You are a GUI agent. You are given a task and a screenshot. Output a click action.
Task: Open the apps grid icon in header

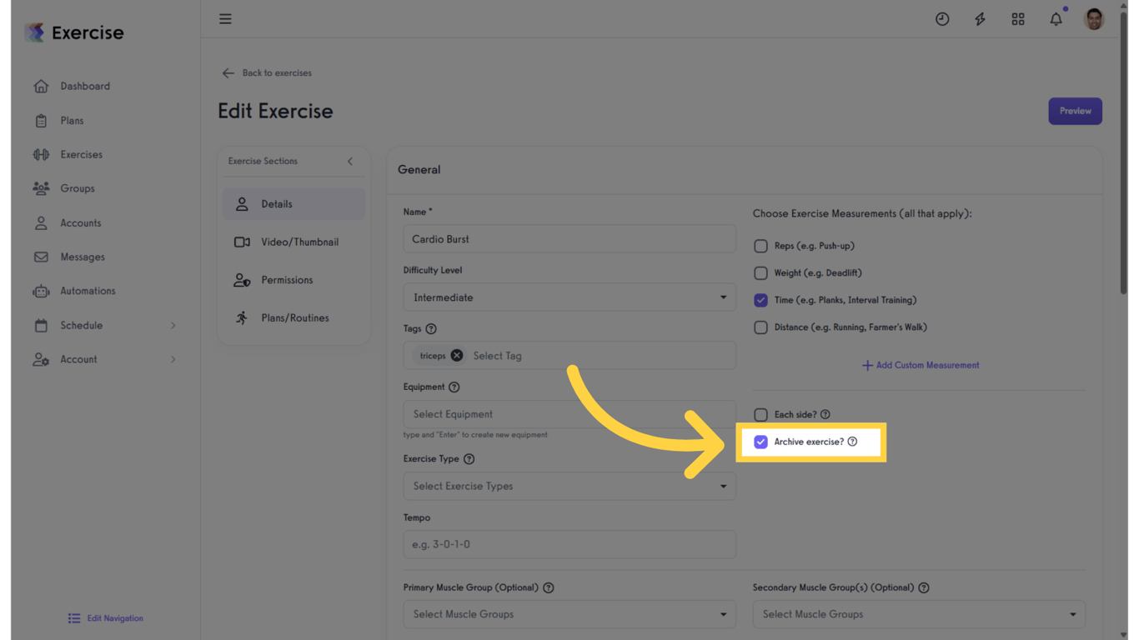[1018, 18]
